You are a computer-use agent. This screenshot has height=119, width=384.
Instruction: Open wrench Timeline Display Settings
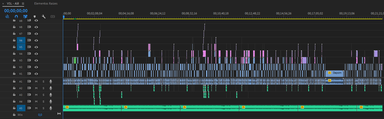coord(44,16)
